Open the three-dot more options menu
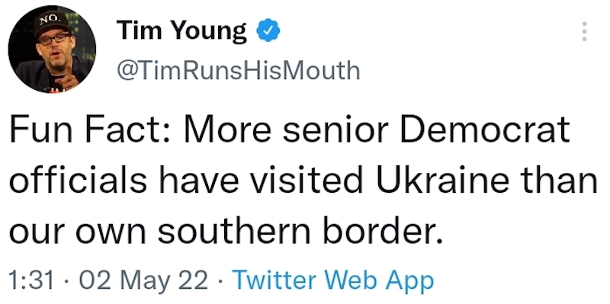 pyautogui.click(x=584, y=31)
